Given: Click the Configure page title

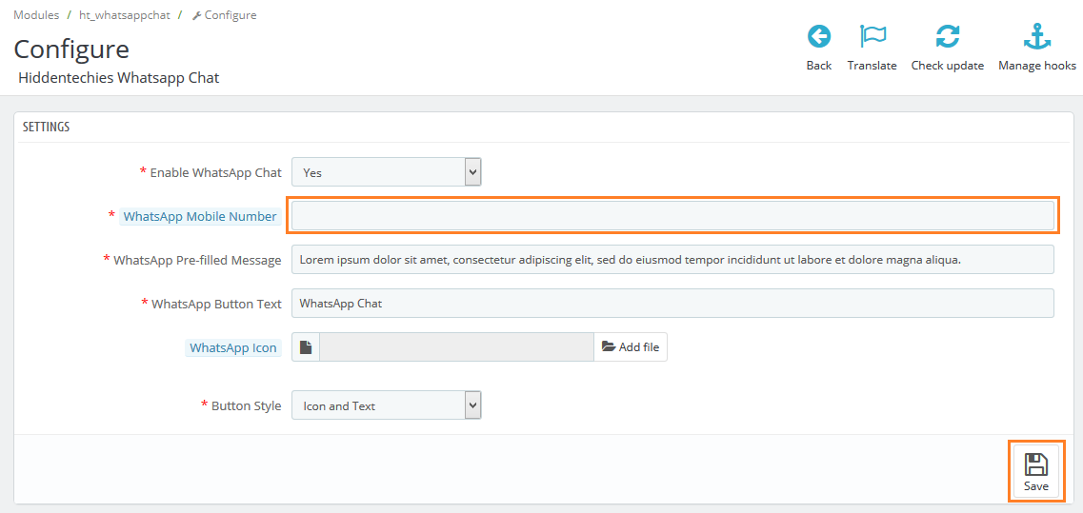Looking at the screenshot, I should 71,49.
